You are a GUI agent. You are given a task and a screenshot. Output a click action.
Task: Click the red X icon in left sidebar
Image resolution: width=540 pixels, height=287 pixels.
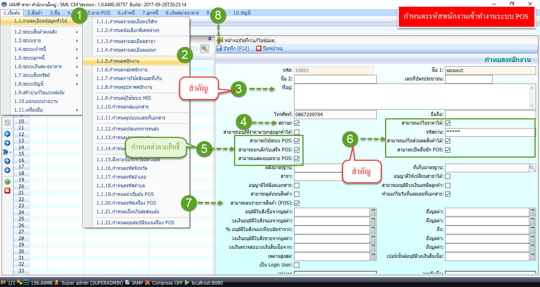(x=7, y=191)
